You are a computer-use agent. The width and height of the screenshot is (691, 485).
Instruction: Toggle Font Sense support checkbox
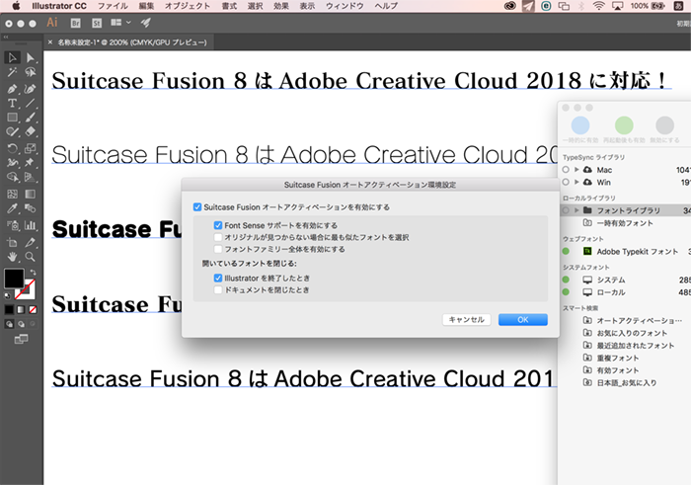tap(218, 225)
